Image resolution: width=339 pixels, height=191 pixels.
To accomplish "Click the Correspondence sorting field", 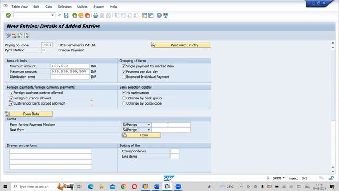I will click(x=174, y=151).
